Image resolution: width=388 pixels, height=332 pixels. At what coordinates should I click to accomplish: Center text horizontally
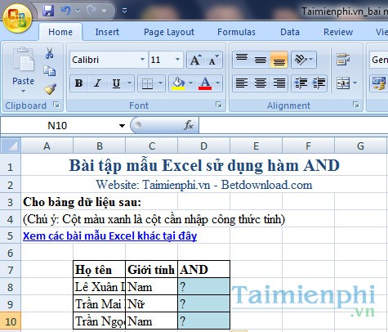coord(261,83)
